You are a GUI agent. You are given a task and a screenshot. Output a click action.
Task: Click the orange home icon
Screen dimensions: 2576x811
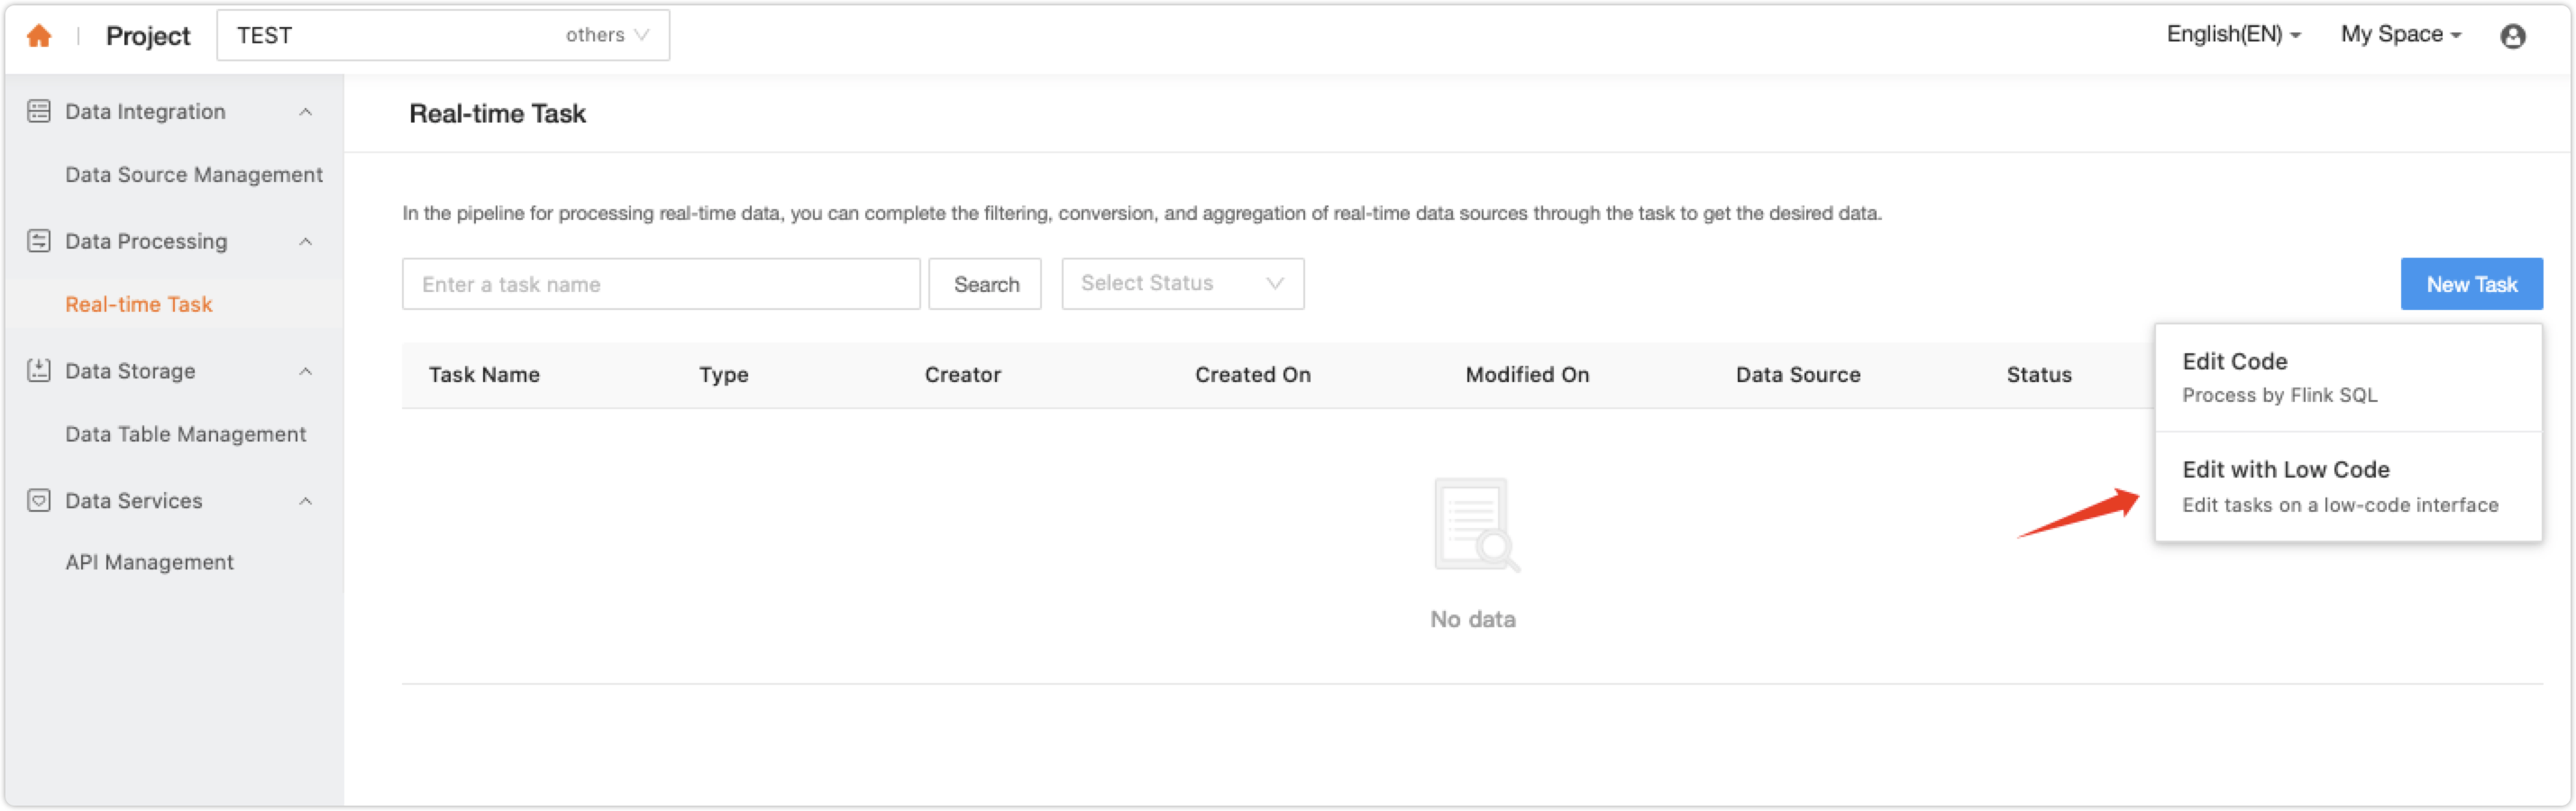click(x=38, y=34)
